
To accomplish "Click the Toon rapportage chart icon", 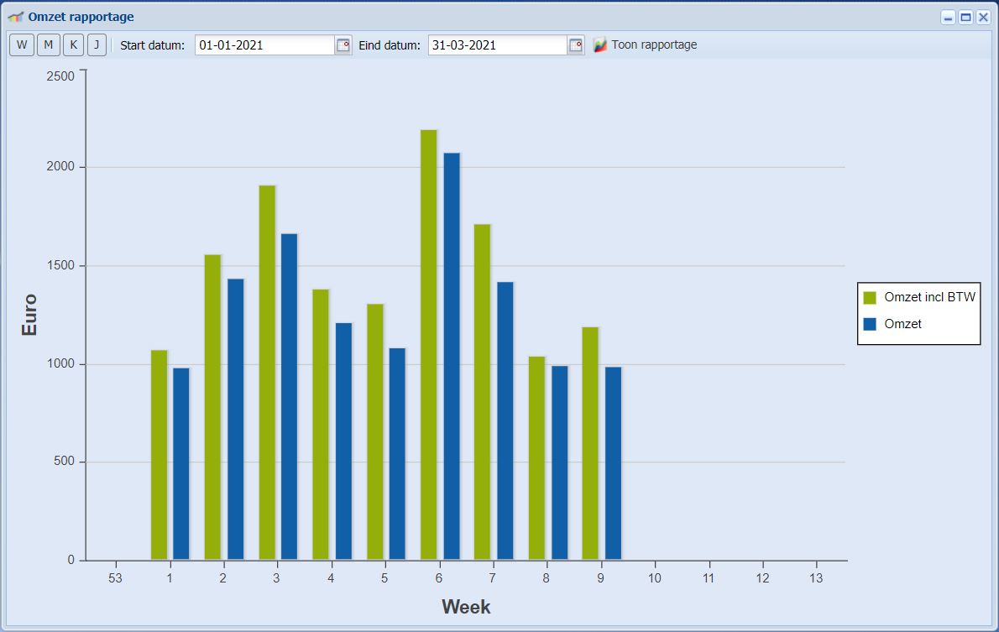I will coord(600,45).
